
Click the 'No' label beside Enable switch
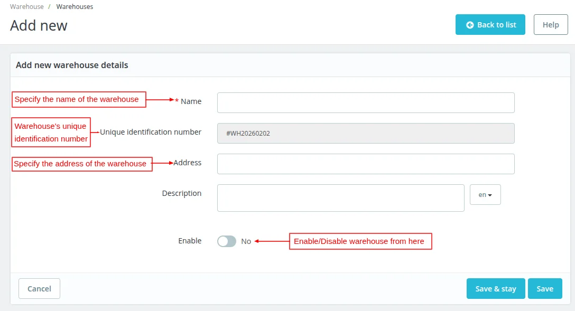[x=246, y=241]
